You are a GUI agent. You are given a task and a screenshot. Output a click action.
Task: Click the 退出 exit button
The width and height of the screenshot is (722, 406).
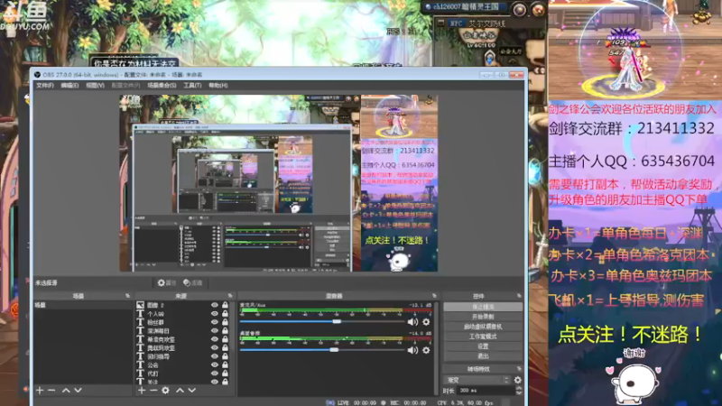click(x=483, y=356)
